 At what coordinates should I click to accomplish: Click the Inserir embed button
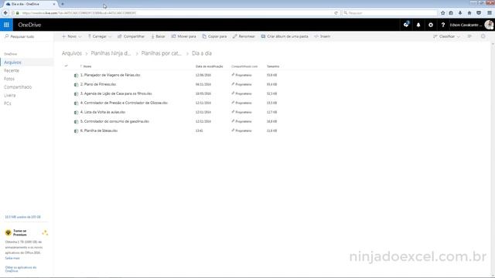[323, 36]
